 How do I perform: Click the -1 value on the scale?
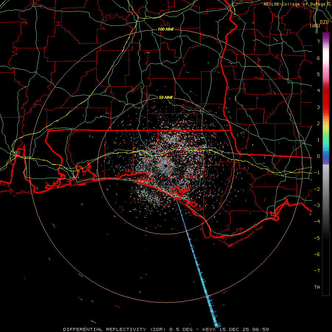[317, 173]
